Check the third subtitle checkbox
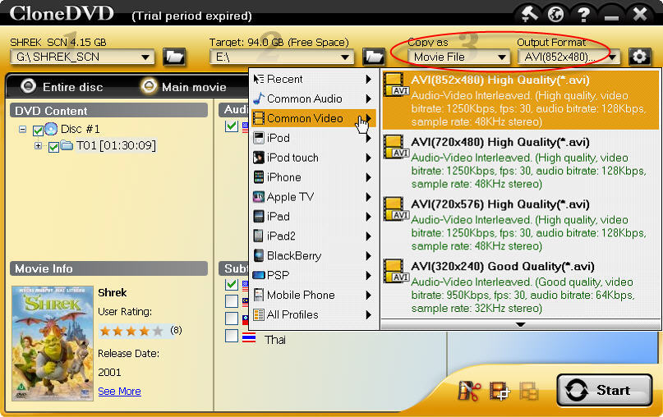Image resolution: width=663 pixels, height=417 pixels. (232, 318)
